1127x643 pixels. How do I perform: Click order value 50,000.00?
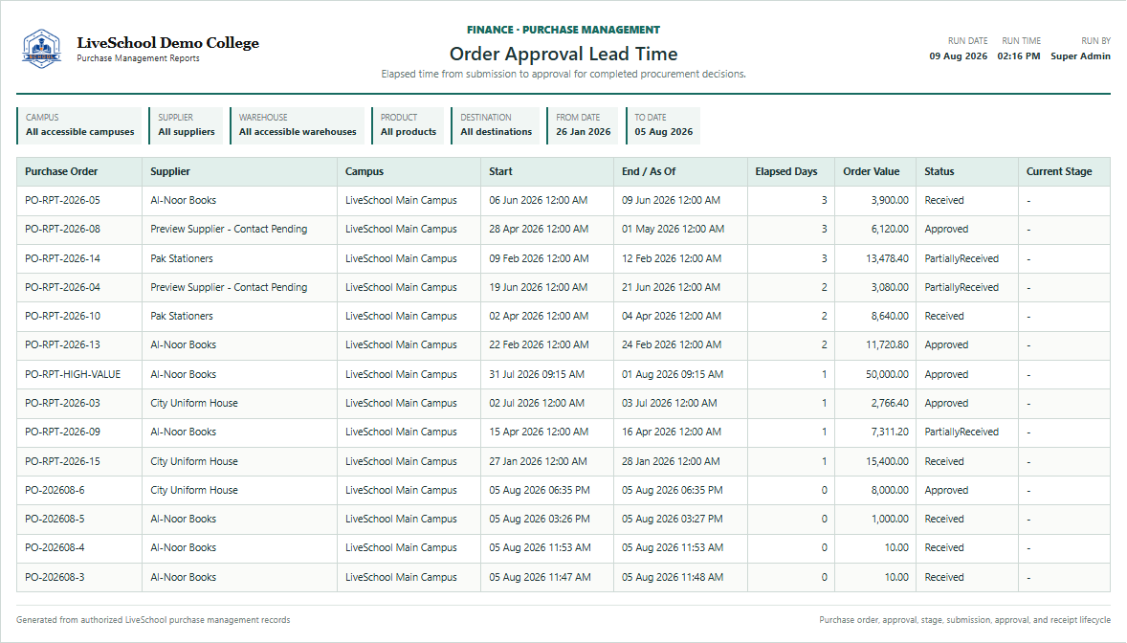pos(887,374)
